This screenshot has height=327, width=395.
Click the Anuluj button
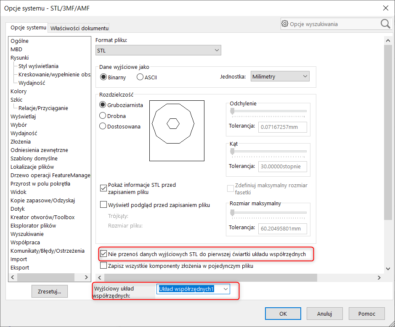coord(324,314)
